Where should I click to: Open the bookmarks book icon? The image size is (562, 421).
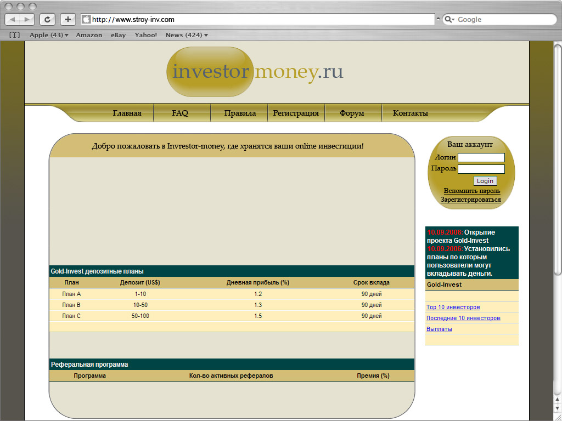tap(14, 35)
